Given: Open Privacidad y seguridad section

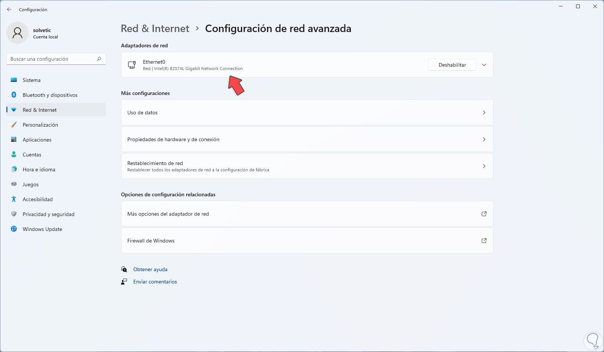Looking at the screenshot, I should (x=56, y=214).
